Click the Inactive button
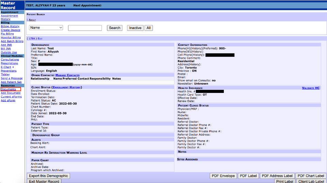This screenshot has height=183, width=327. click(x=135, y=28)
